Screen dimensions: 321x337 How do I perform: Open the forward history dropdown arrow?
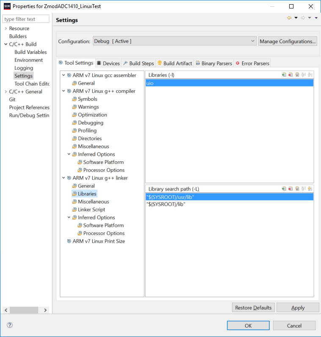(x=310, y=18)
